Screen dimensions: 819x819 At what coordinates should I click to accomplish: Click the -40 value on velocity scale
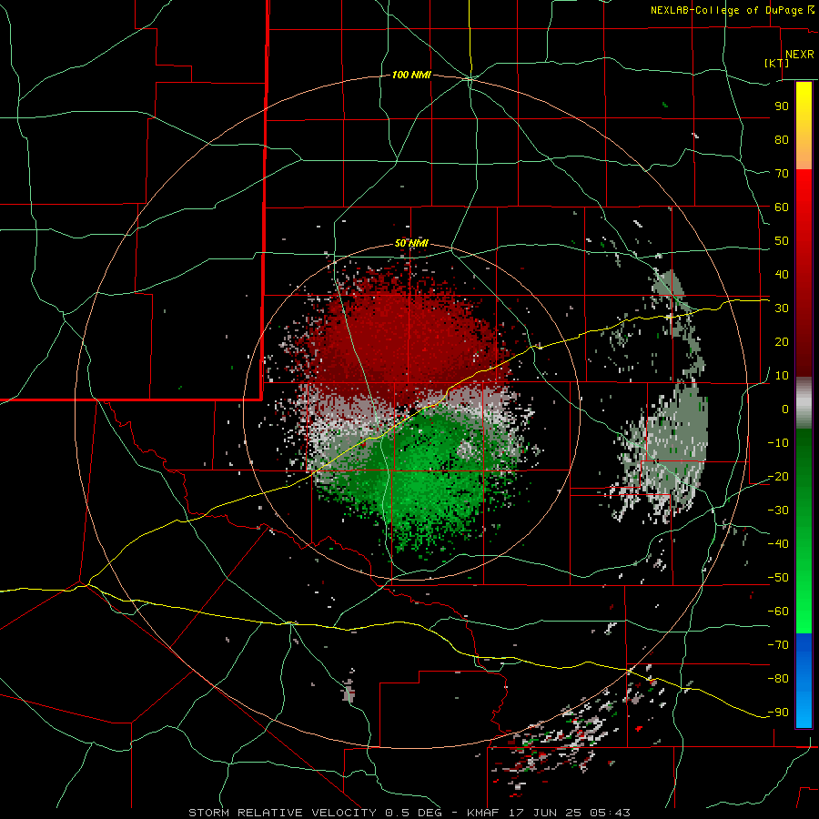pos(778,544)
